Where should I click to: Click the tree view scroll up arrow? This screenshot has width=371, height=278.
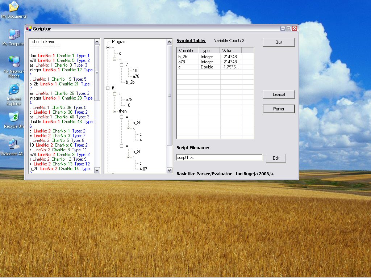click(x=170, y=42)
